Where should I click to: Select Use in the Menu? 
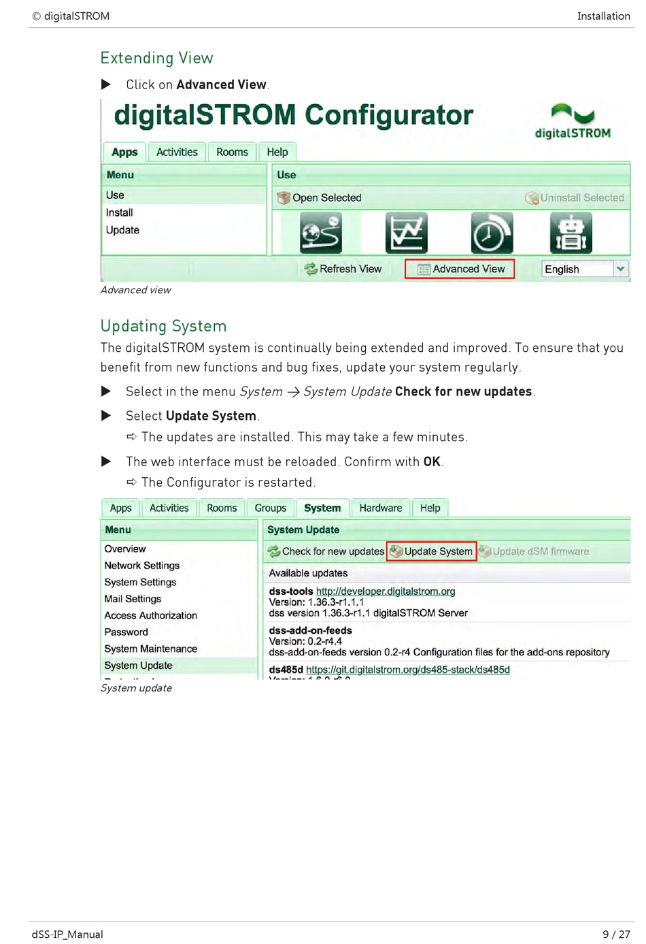tap(184, 195)
